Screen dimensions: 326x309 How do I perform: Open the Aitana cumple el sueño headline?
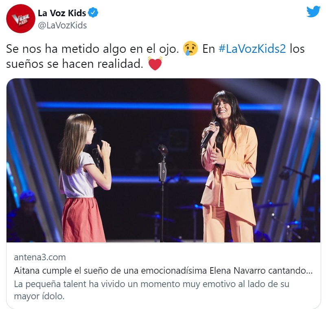point(163,271)
